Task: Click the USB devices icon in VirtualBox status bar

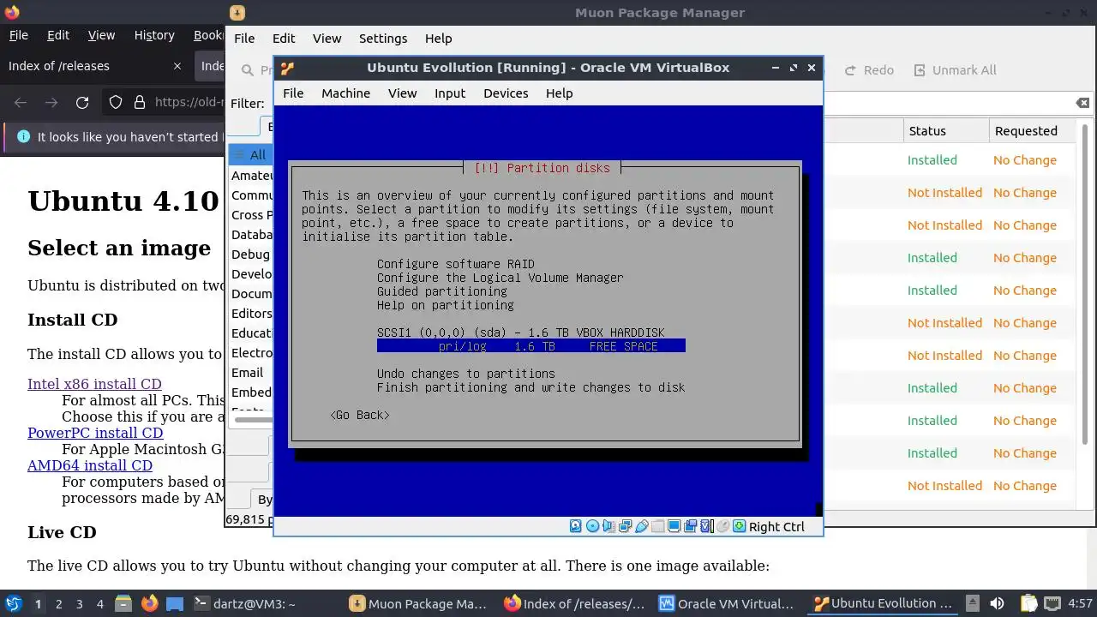Action: [x=641, y=526]
